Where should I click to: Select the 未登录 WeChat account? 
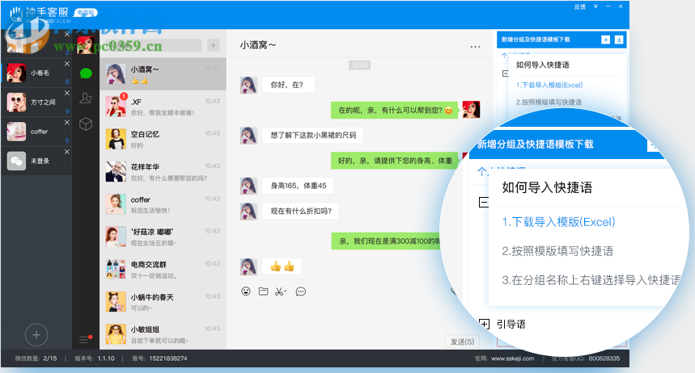tap(36, 161)
